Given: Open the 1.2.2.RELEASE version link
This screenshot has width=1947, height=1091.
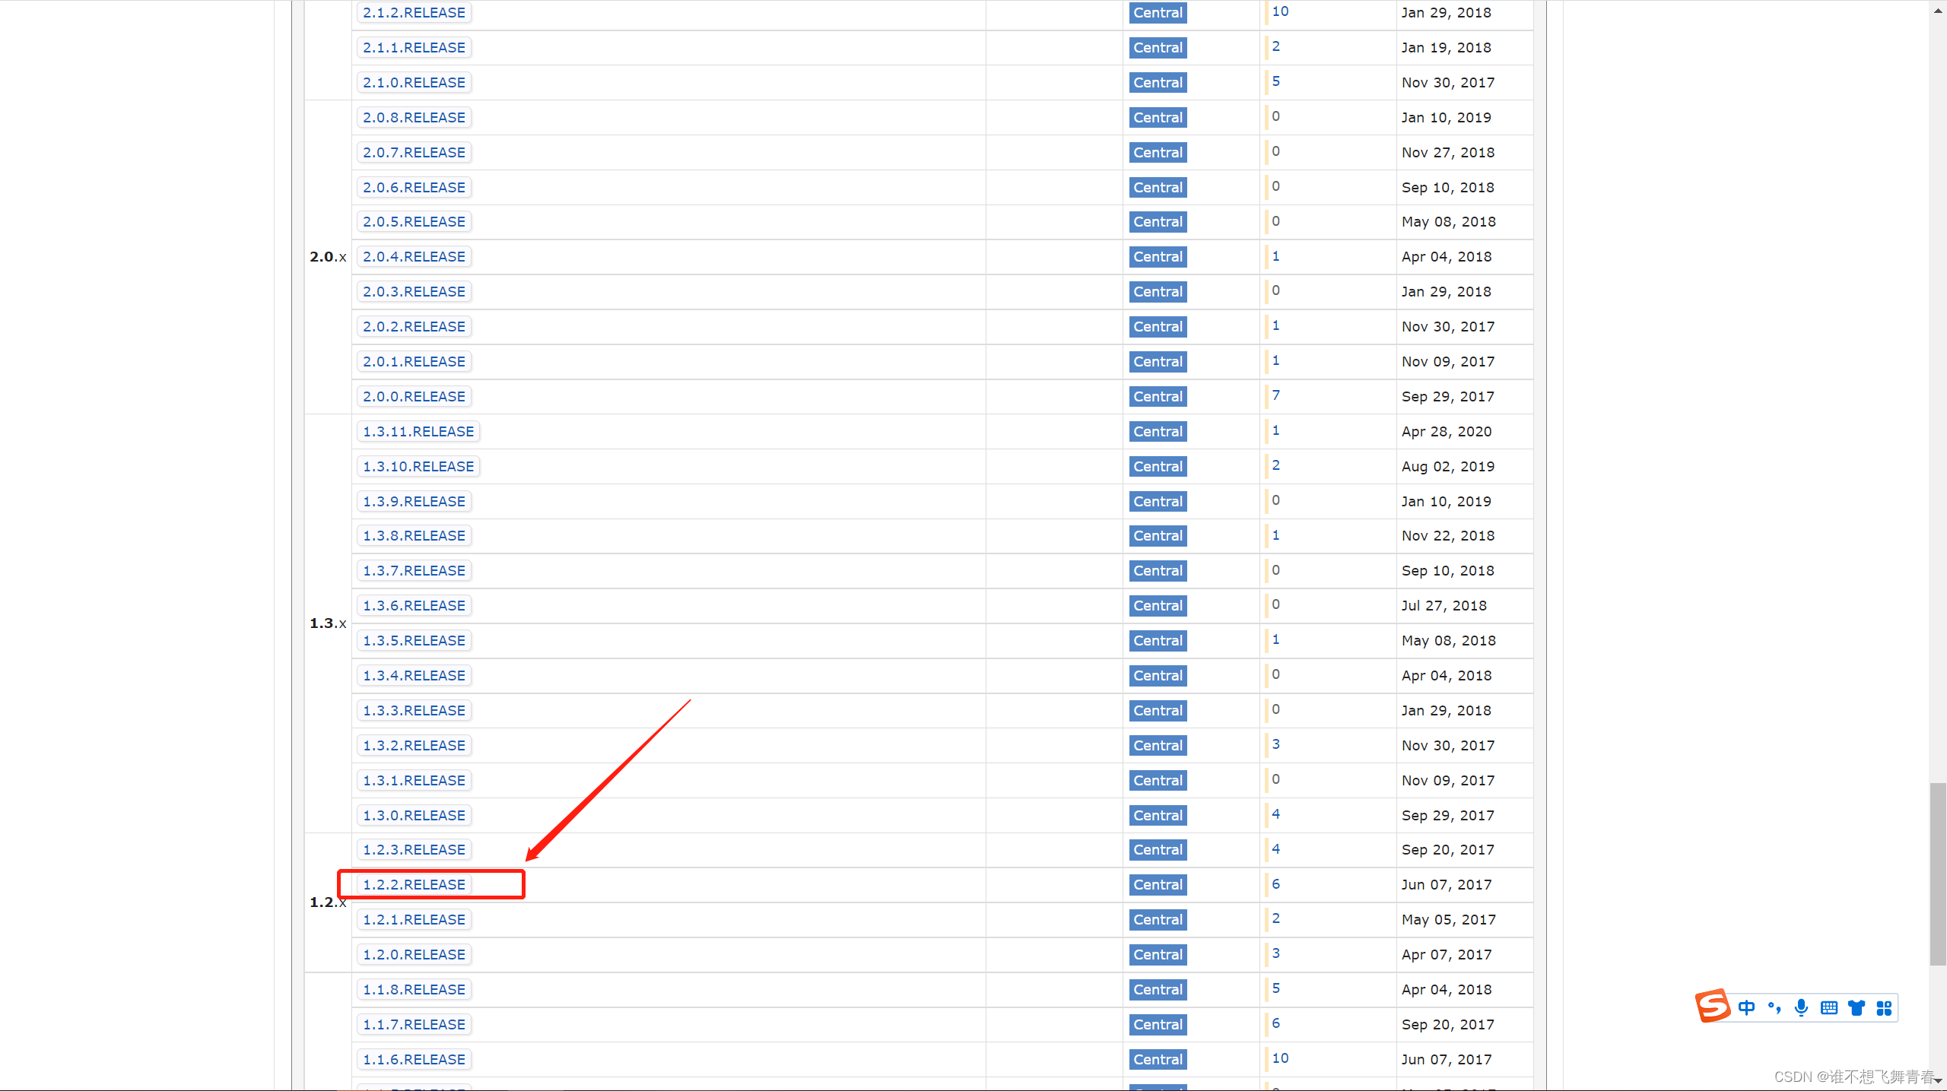Looking at the screenshot, I should (414, 885).
